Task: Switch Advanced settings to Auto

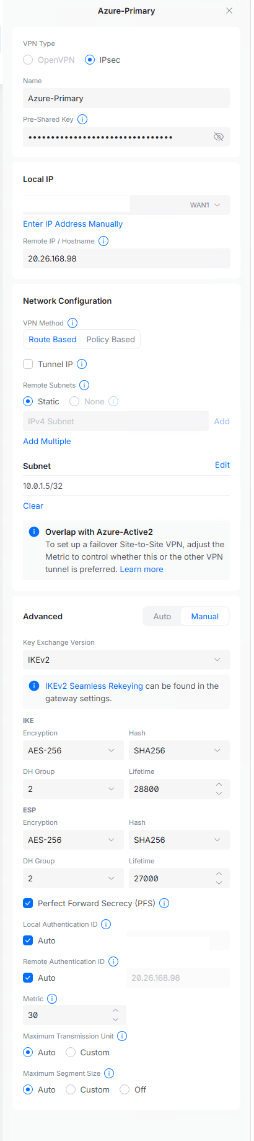Action: pos(162,616)
